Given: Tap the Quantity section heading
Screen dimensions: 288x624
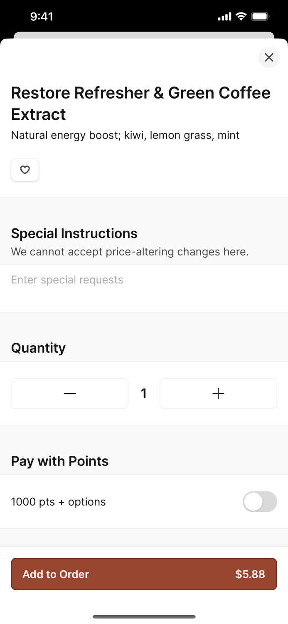Looking at the screenshot, I should pos(38,348).
